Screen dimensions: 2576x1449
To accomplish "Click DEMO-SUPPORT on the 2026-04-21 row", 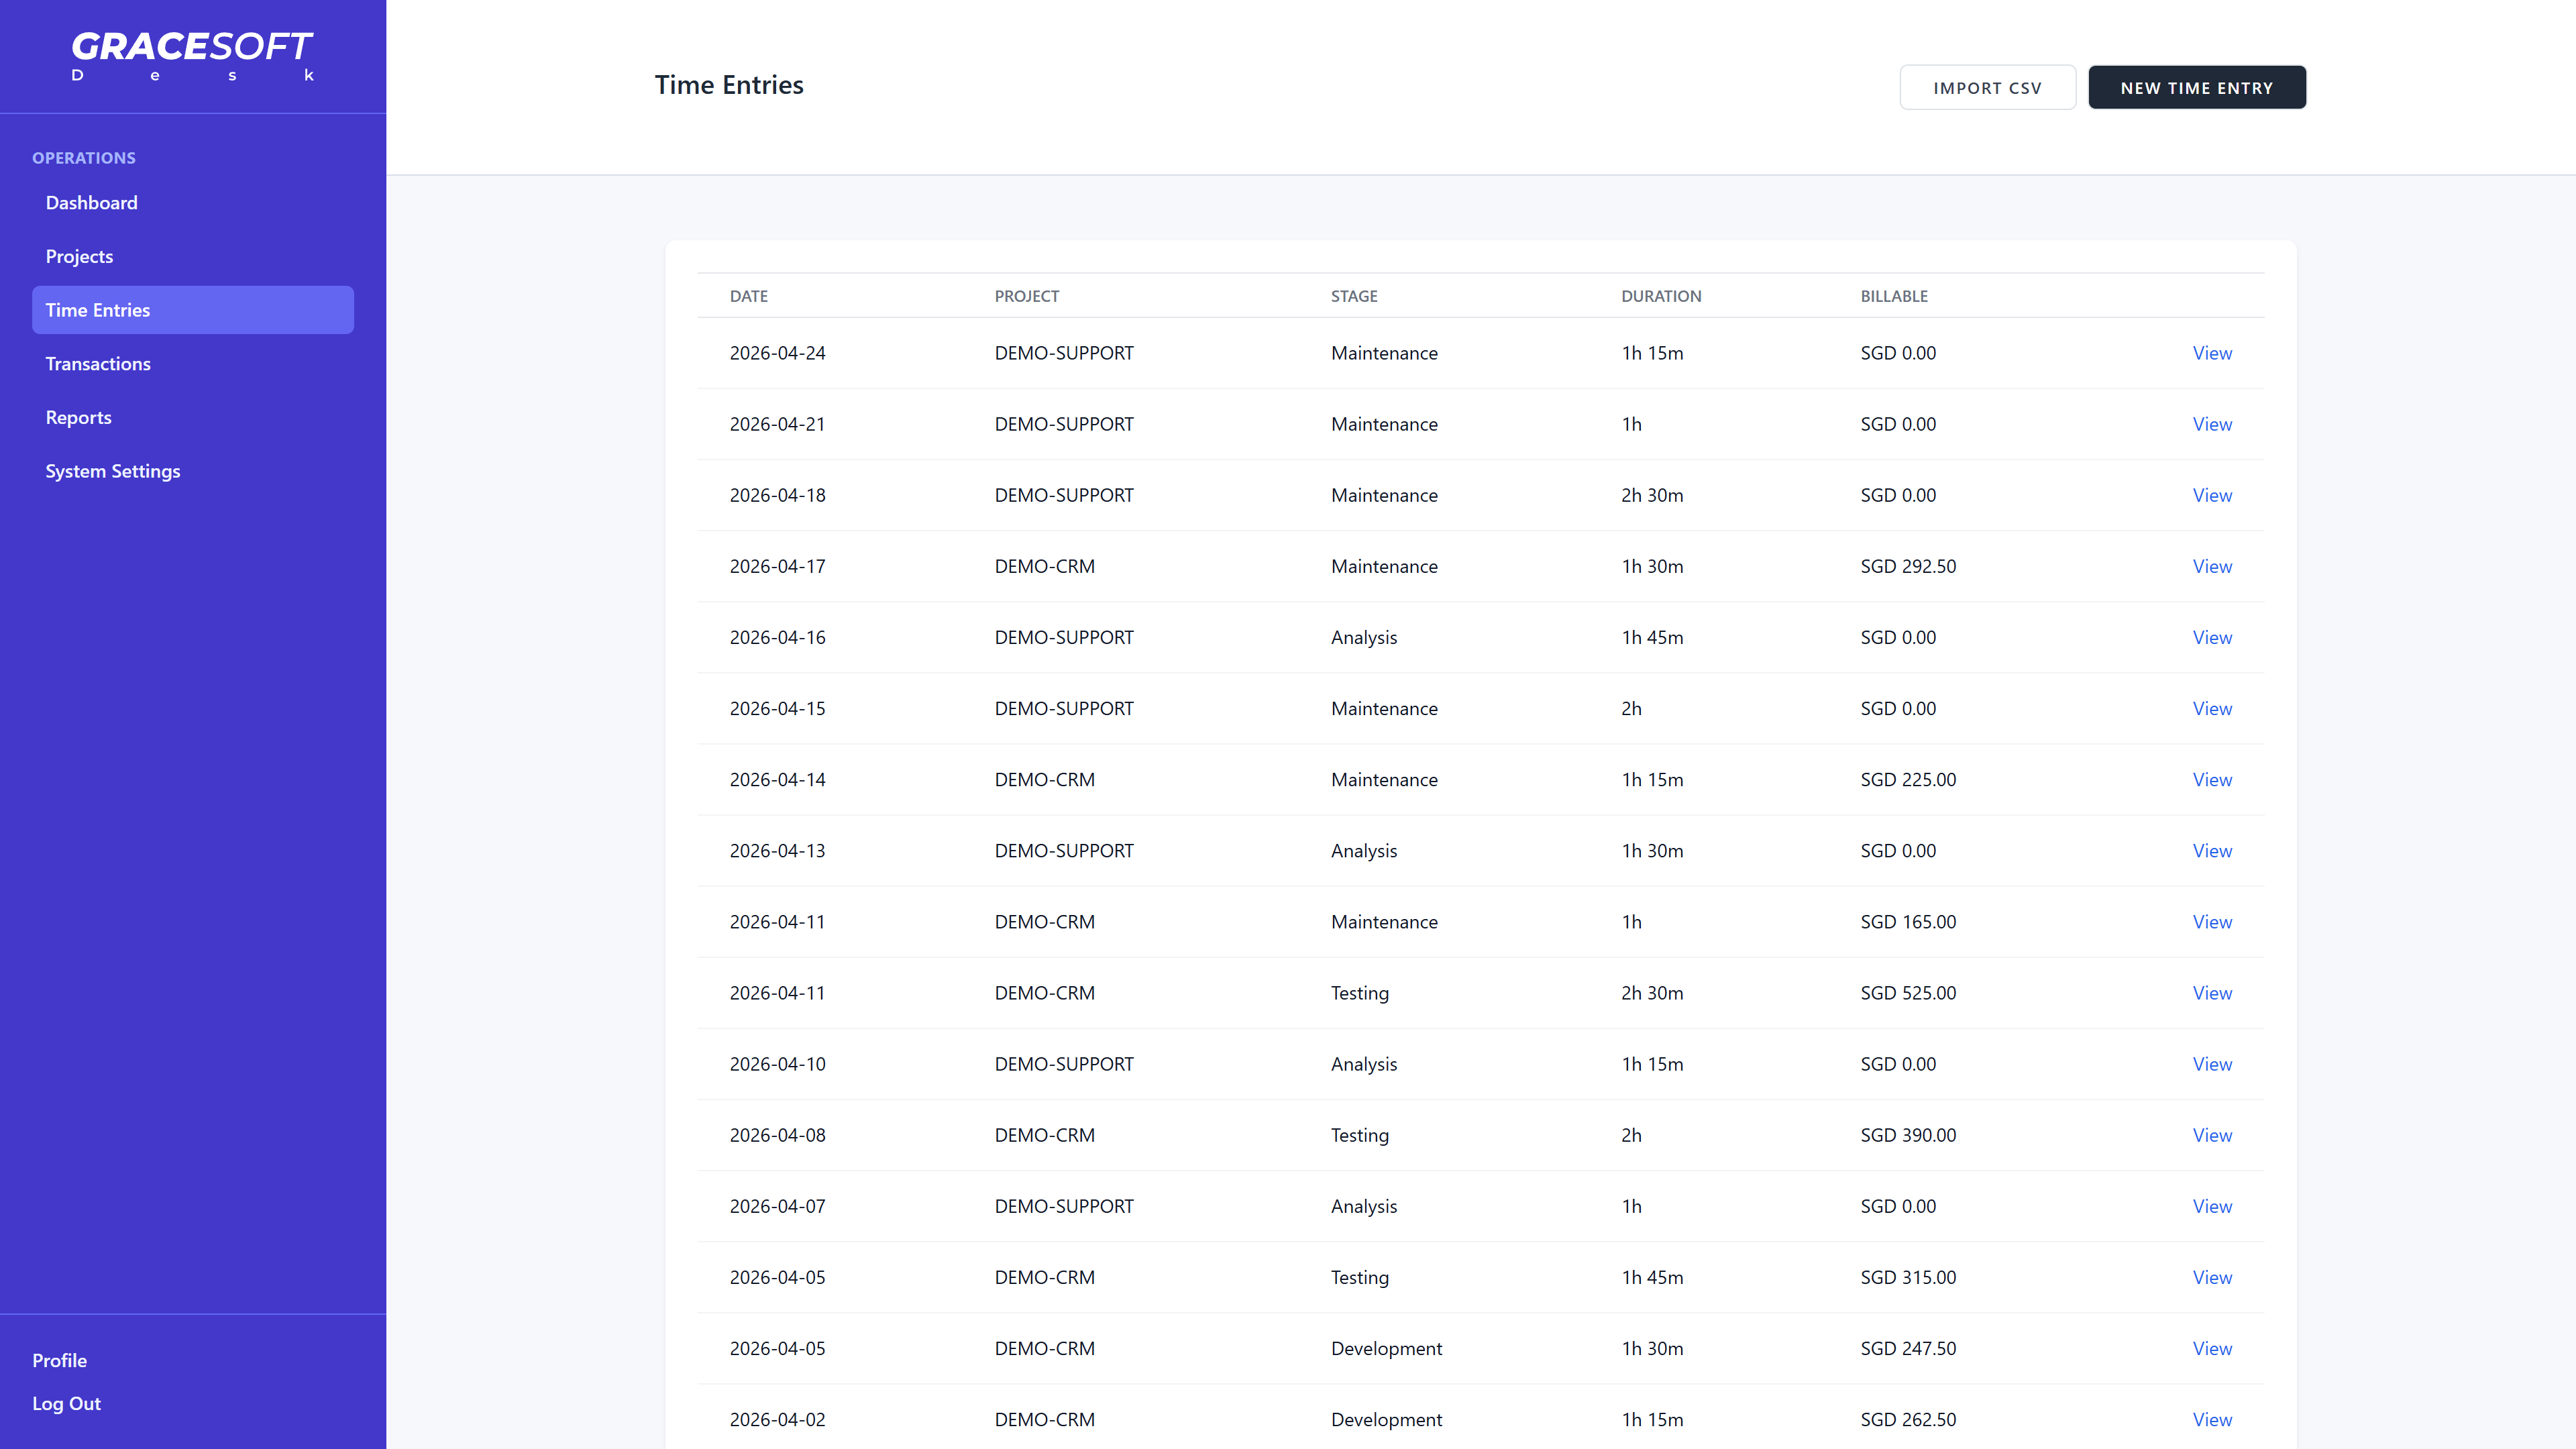I will click(x=1064, y=424).
